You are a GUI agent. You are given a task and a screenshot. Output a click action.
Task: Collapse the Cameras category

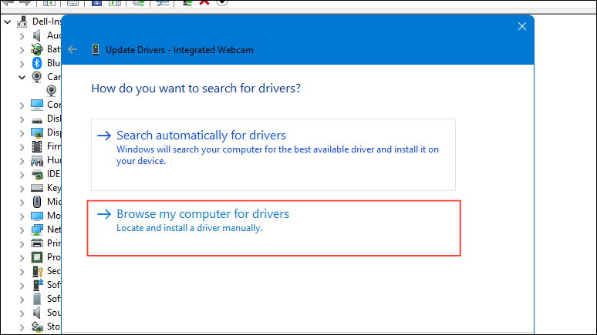[x=22, y=77]
